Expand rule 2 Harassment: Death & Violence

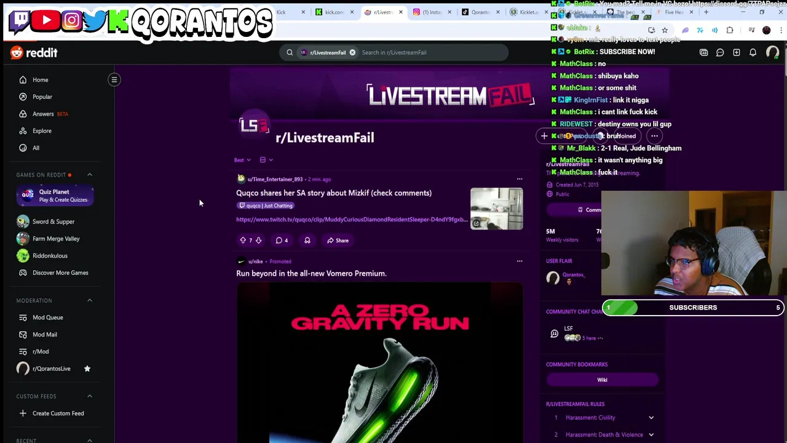651,434
